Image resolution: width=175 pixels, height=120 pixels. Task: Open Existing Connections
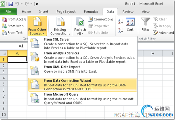(x=60, y=26)
